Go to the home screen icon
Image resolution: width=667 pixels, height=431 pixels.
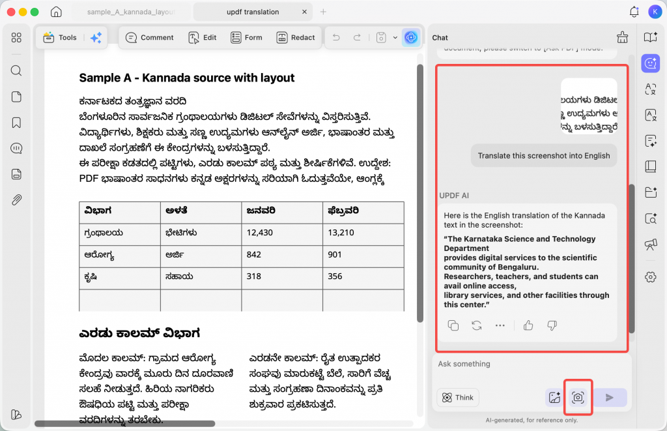[x=56, y=12]
